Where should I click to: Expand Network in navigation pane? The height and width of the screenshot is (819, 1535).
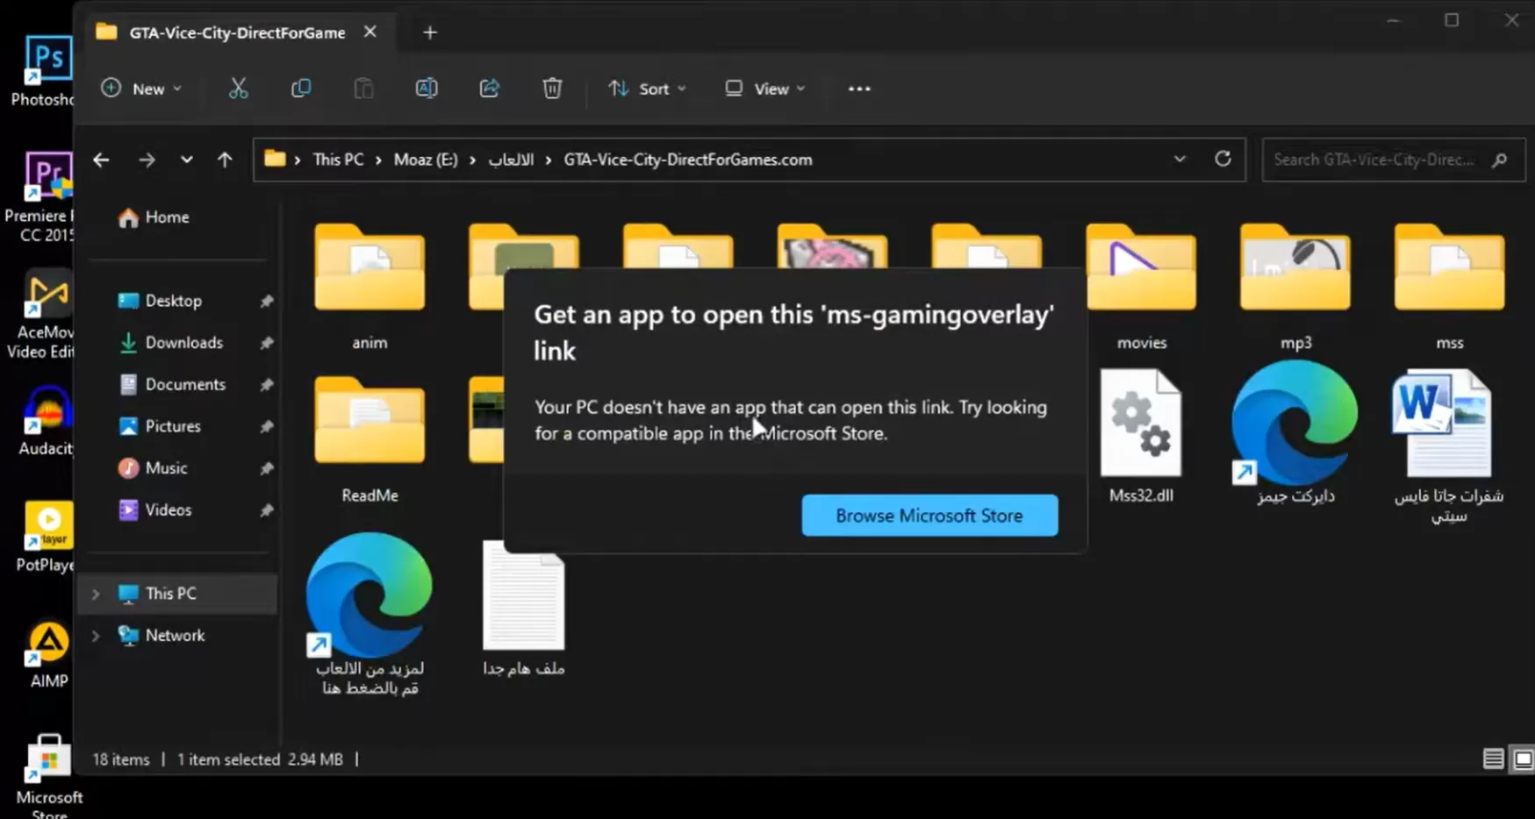(x=96, y=636)
